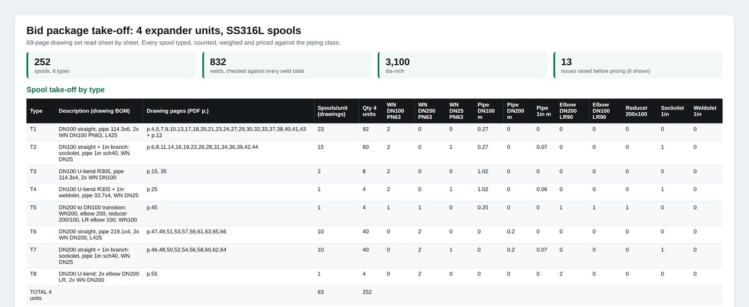This screenshot has width=749, height=307.
Task: Click T4 description with '1in weldolet'
Action: tap(99, 192)
